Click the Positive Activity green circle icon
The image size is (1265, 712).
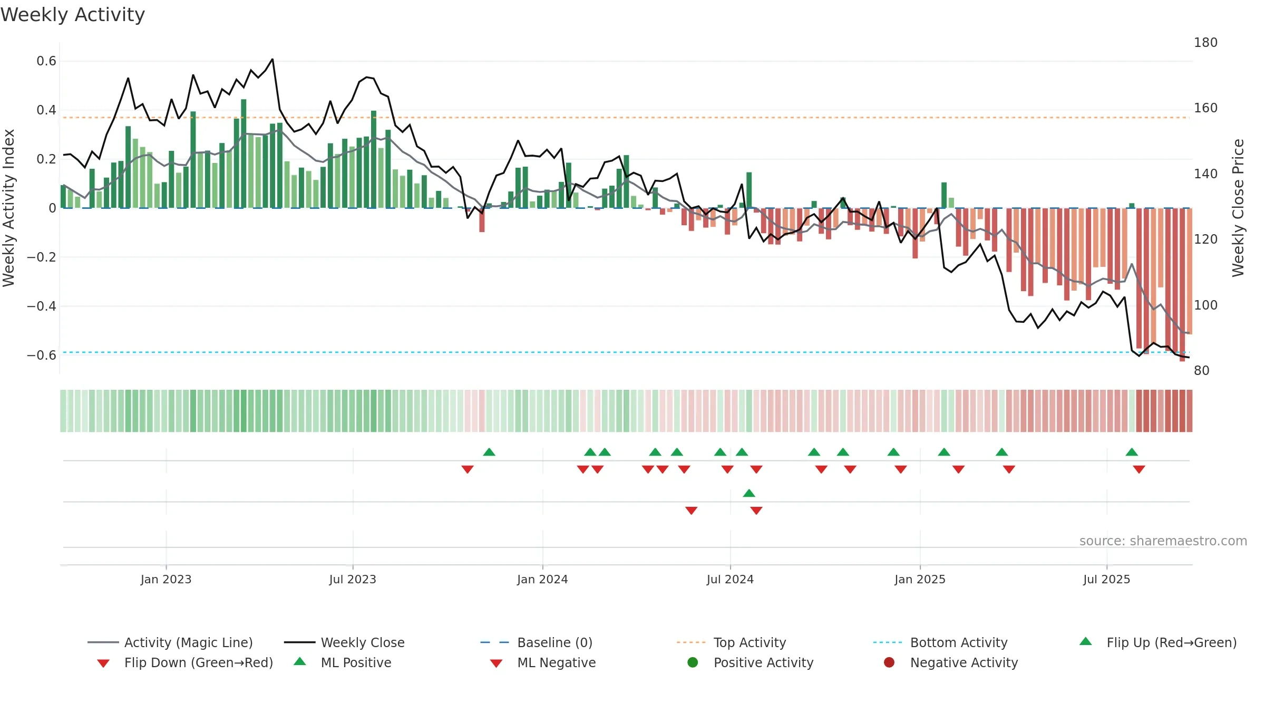point(693,662)
